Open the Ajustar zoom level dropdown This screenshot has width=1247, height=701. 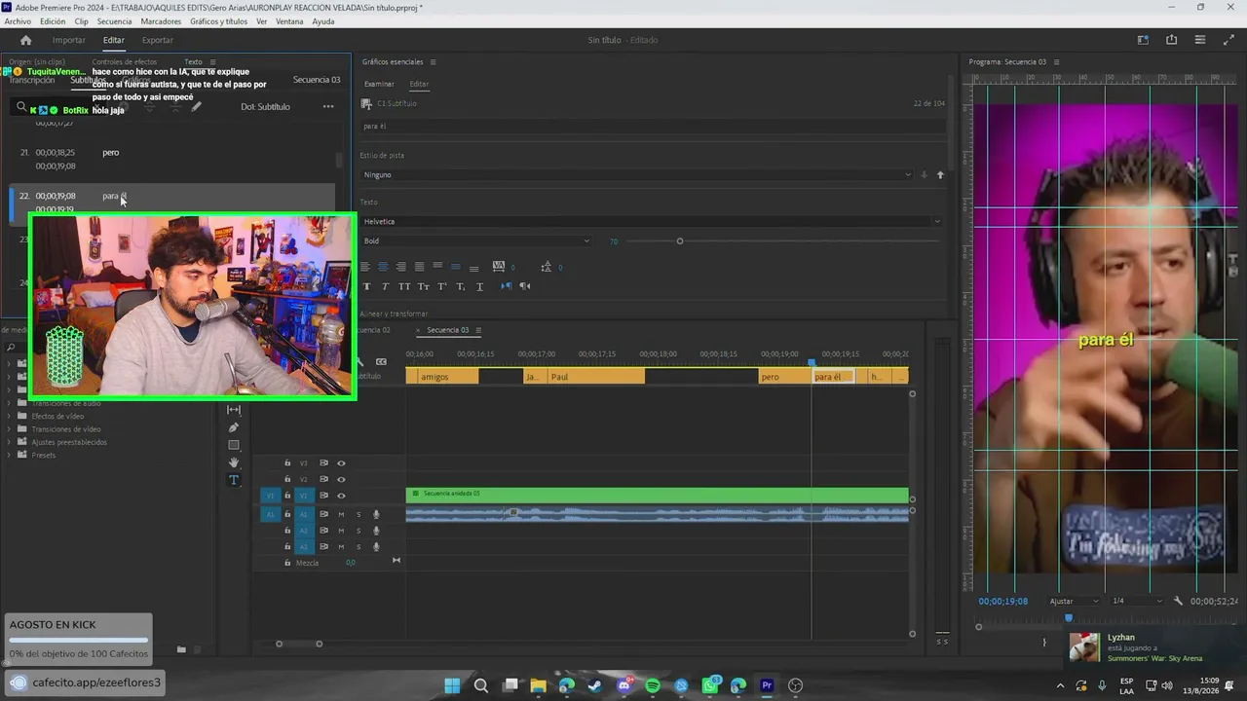tap(1074, 602)
